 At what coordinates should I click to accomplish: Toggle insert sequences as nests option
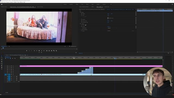click(6, 58)
